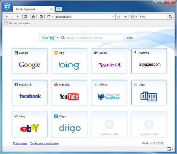Expand the bing search engine dropdown on page
Screen dimensions: 177x154
point(58,37)
